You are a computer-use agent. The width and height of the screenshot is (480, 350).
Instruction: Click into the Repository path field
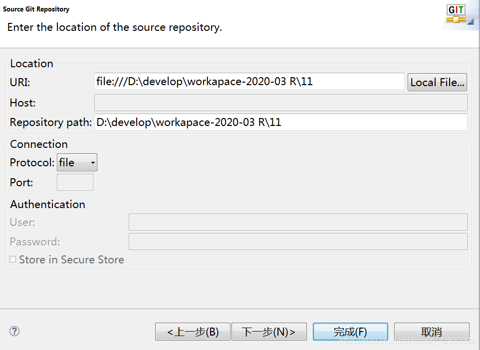click(281, 122)
